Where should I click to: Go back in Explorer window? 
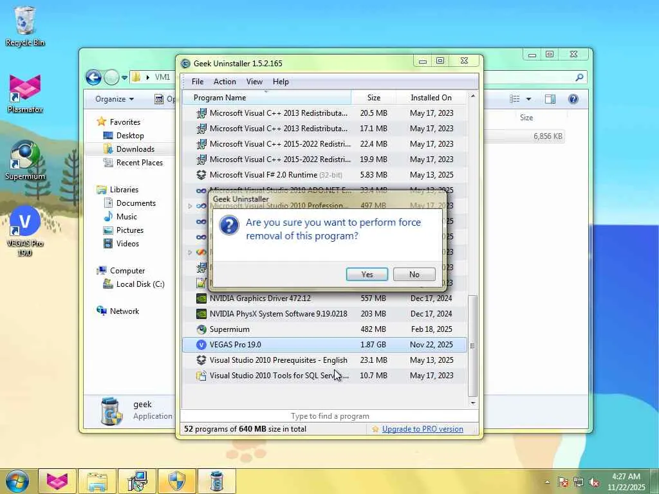click(93, 77)
